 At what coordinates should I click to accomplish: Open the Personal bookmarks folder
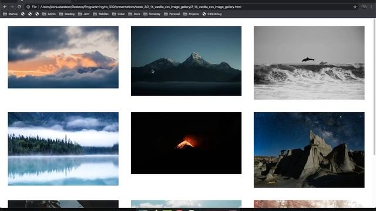click(x=172, y=14)
